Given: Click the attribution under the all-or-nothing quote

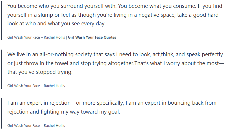Looking at the screenshot, I should (36, 86).
